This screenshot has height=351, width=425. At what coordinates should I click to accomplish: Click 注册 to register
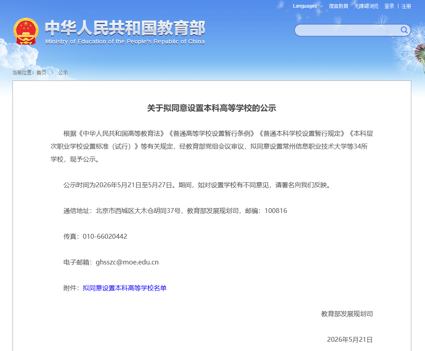click(406, 6)
